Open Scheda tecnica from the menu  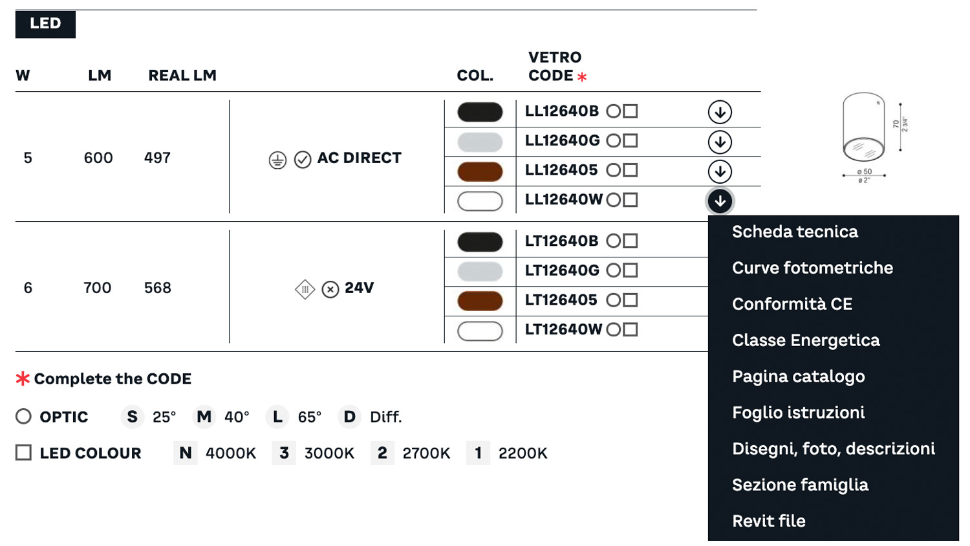[x=795, y=232]
